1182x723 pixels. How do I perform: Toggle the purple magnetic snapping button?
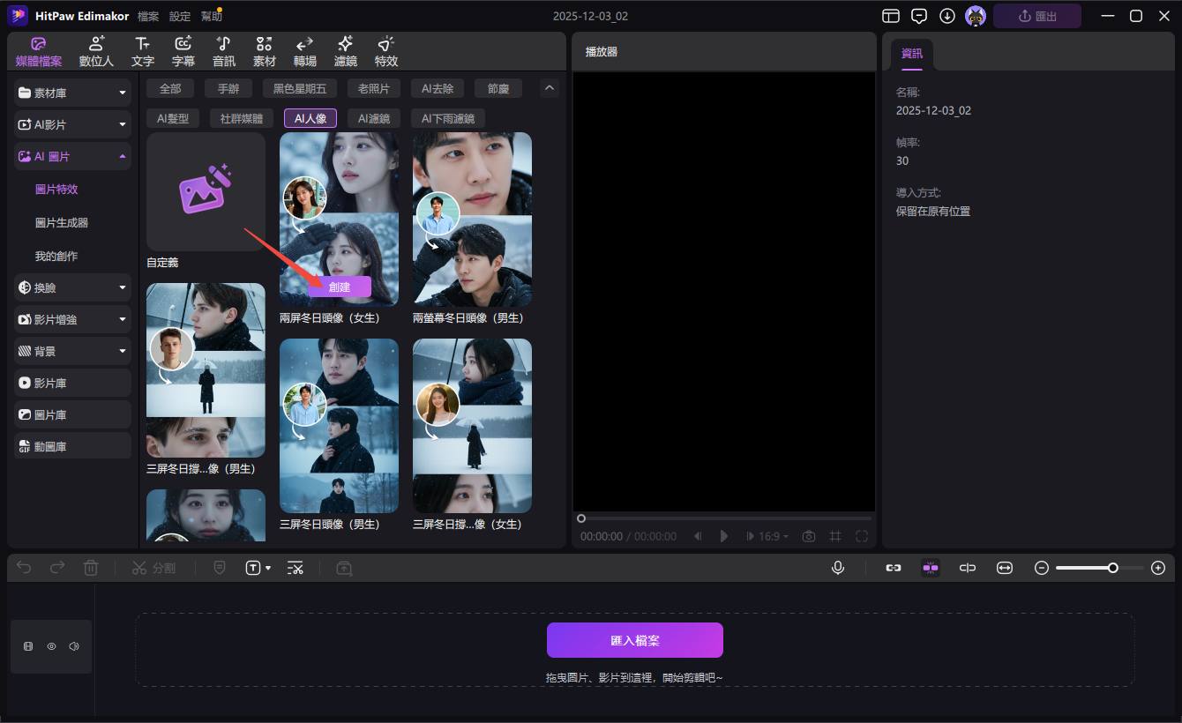pos(930,568)
